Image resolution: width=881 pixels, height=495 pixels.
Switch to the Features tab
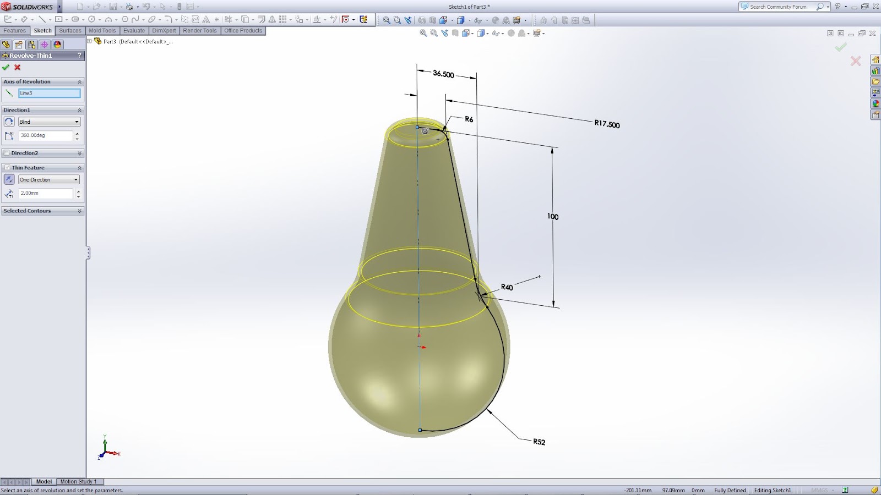coord(14,31)
